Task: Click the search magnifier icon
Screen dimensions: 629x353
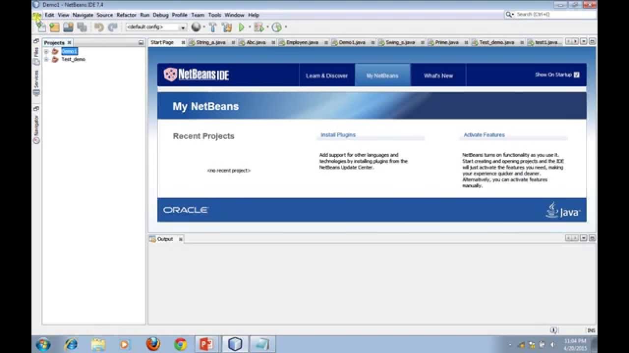Action: [x=509, y=15]
